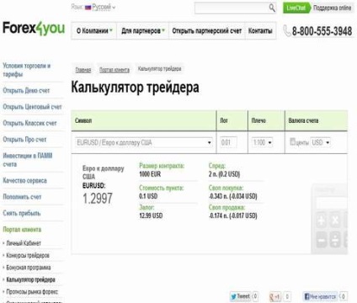Image resolution: width=357 pixels, height=303 pixels.
Task: Open Личный Кабинет submenu item
Action: coord(24,243)
